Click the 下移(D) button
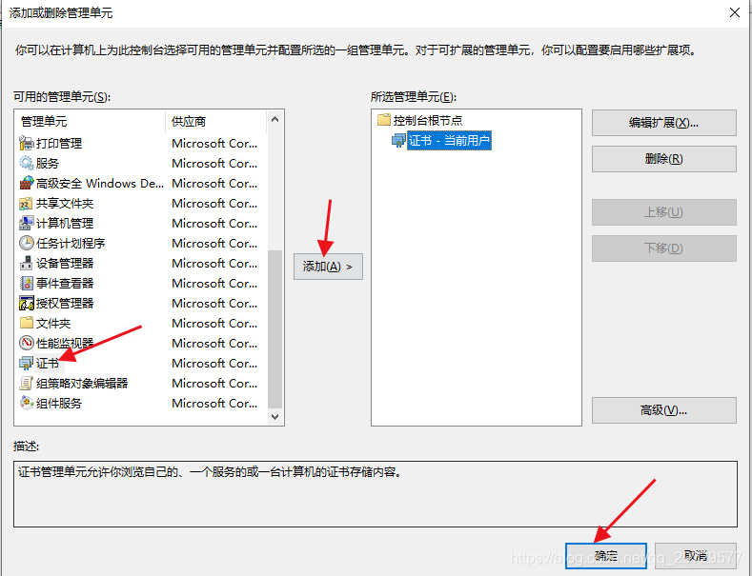The width and height of the screenshot is (752, 576). [x=663, y=248]
